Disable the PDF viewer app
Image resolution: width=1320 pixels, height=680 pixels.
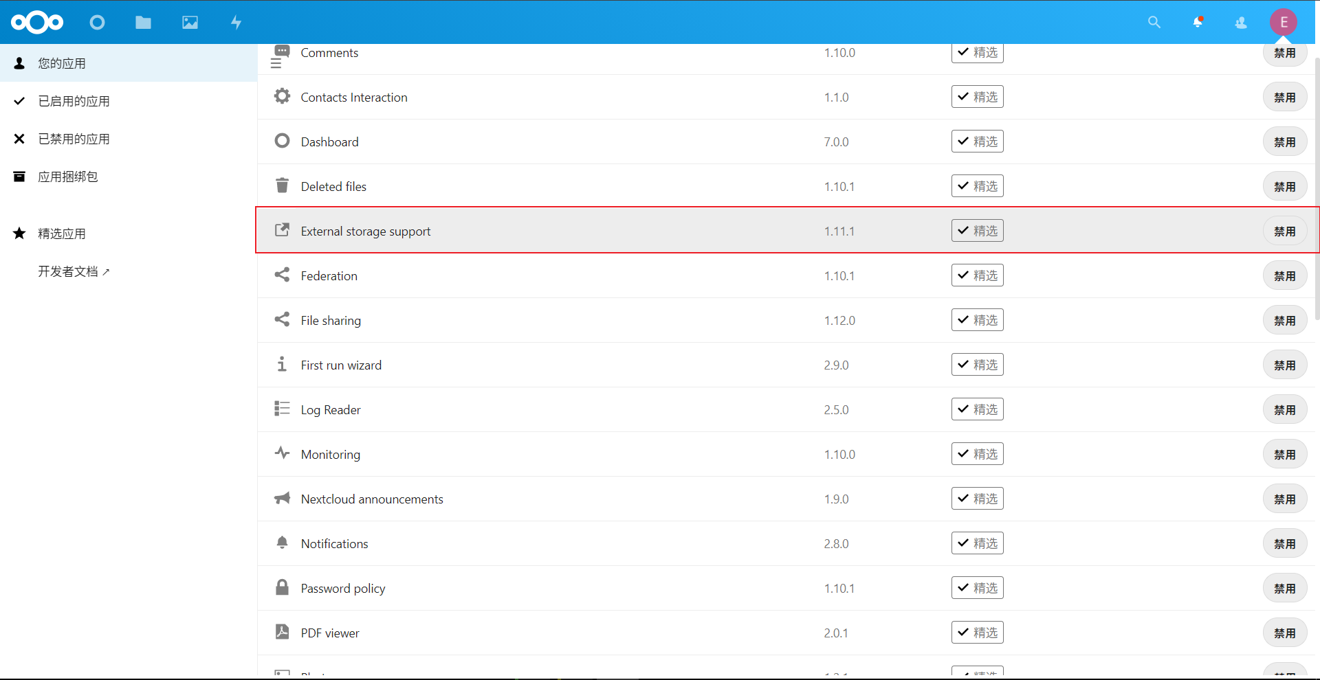1284,633
